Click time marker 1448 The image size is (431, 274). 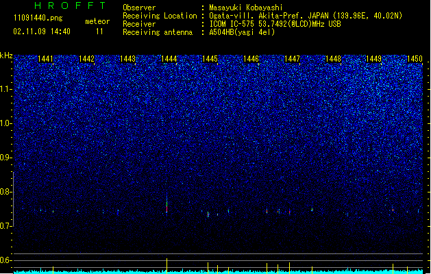[x=333, y=59]
